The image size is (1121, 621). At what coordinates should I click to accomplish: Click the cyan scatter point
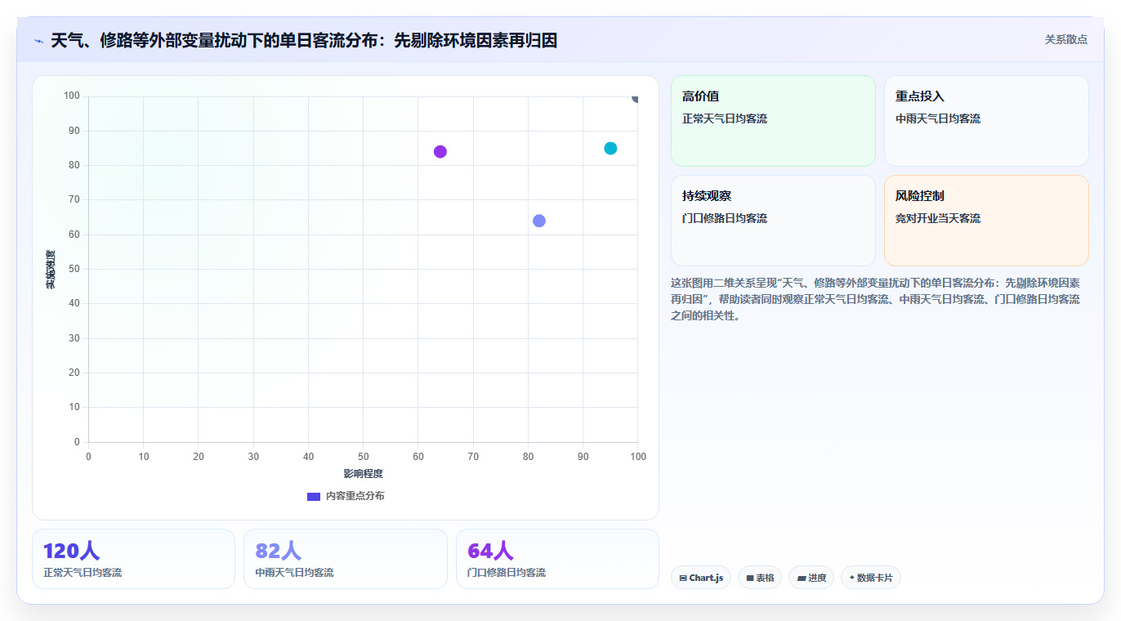610,148
